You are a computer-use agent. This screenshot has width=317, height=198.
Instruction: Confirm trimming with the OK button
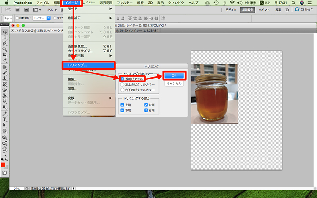coord(174,76)
